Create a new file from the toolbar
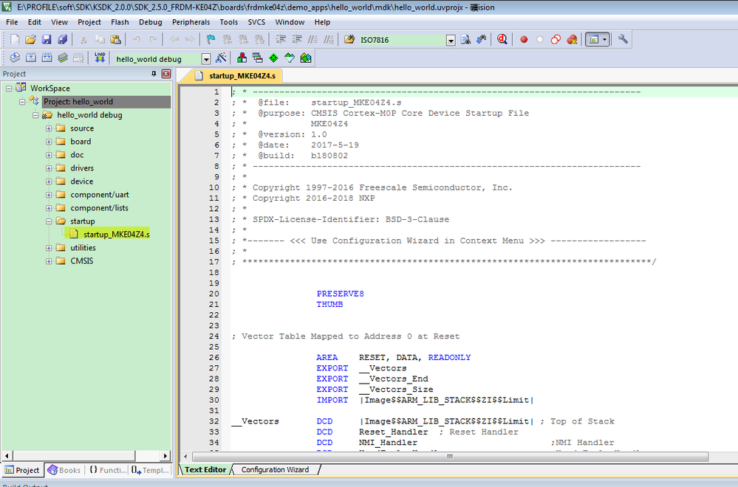This screenshot has height=487, width=738. click(15, 40)
